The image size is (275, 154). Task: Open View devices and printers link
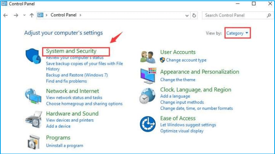tap(70, 120)
